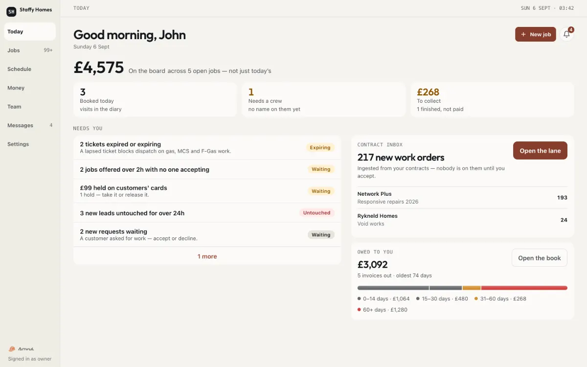Click the red 60+ days bar segment
The image size is (587, 367).
coord(524,288)
